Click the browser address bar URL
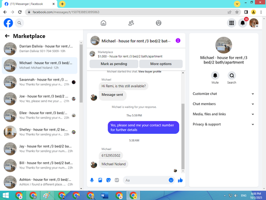This screenshot has width=266, height=200. click(x=66, y=12)
